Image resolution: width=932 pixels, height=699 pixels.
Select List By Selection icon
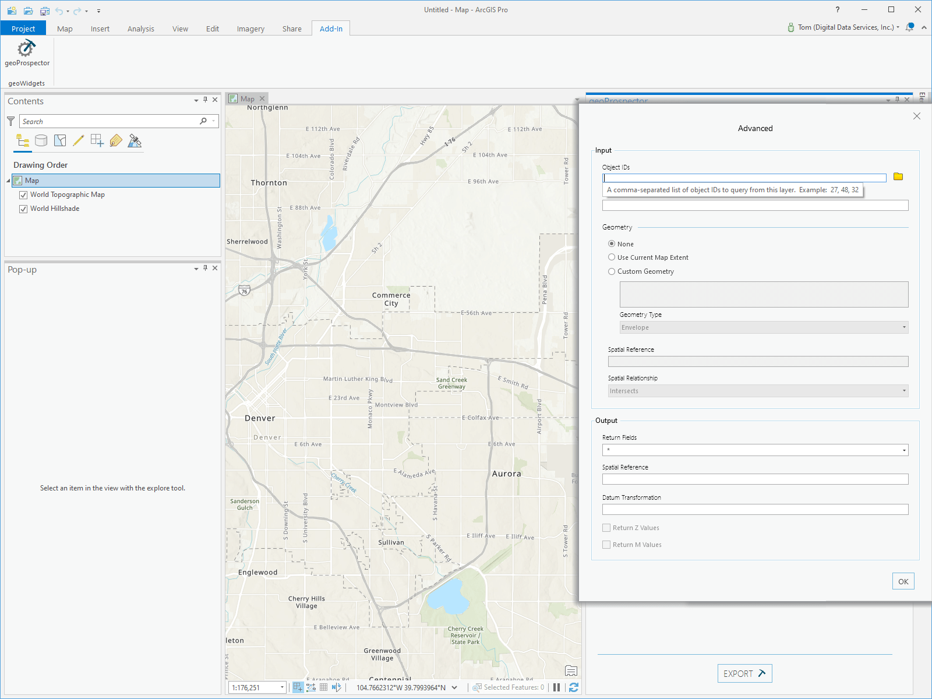[59, 140]
